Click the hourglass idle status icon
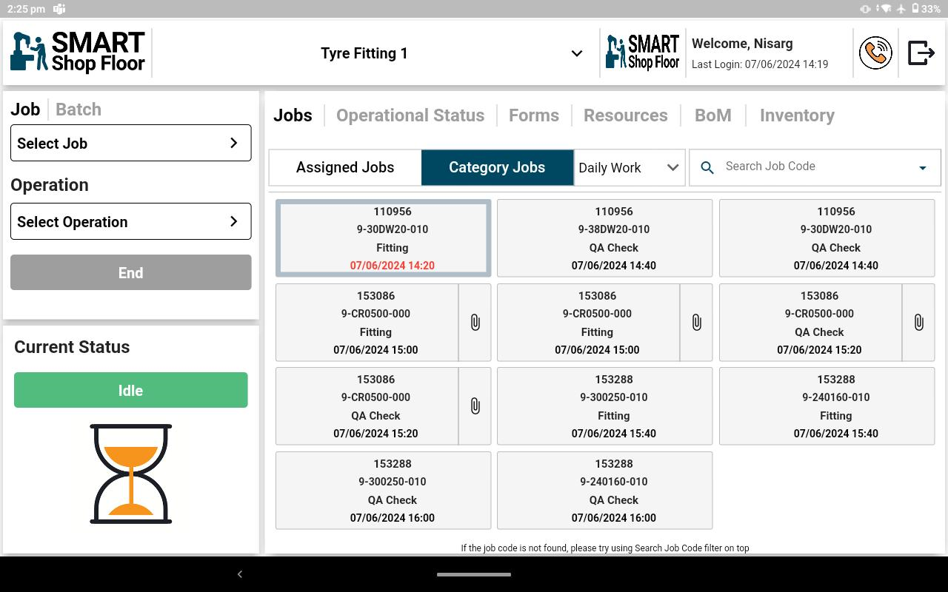 tap(130, 474)
